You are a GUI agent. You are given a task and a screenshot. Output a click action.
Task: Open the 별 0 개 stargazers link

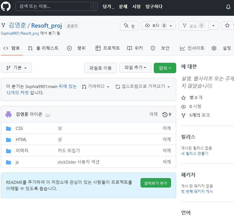coord(192,98)
